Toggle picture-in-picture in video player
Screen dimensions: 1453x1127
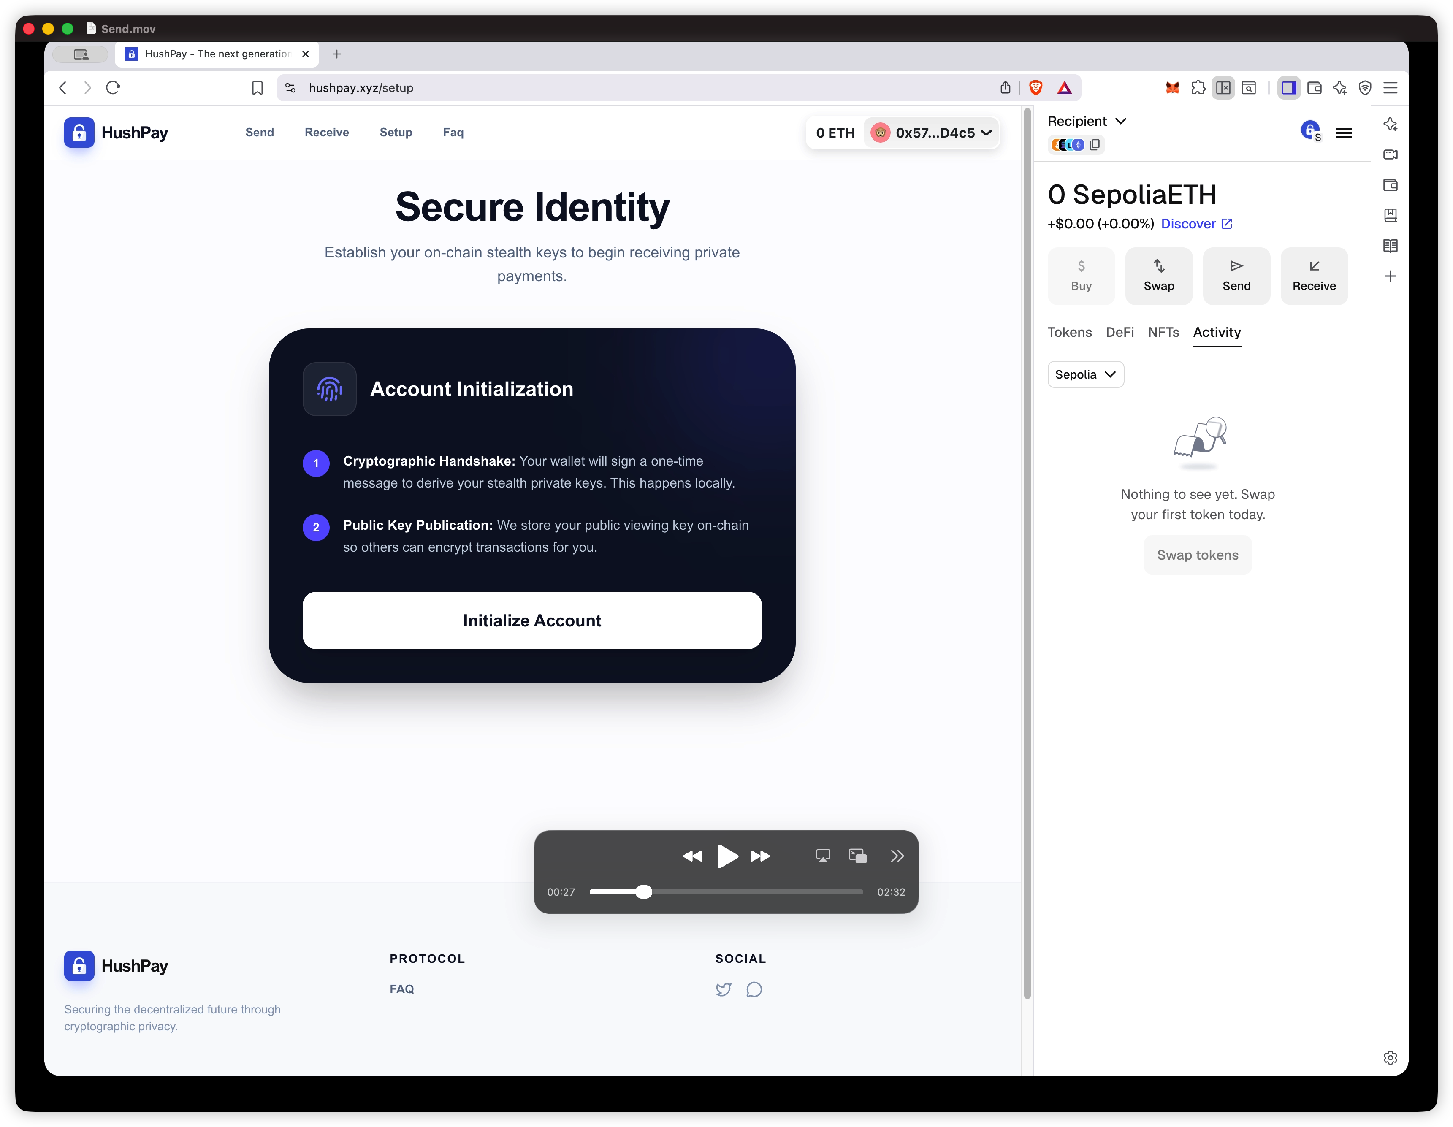[857, 856]
